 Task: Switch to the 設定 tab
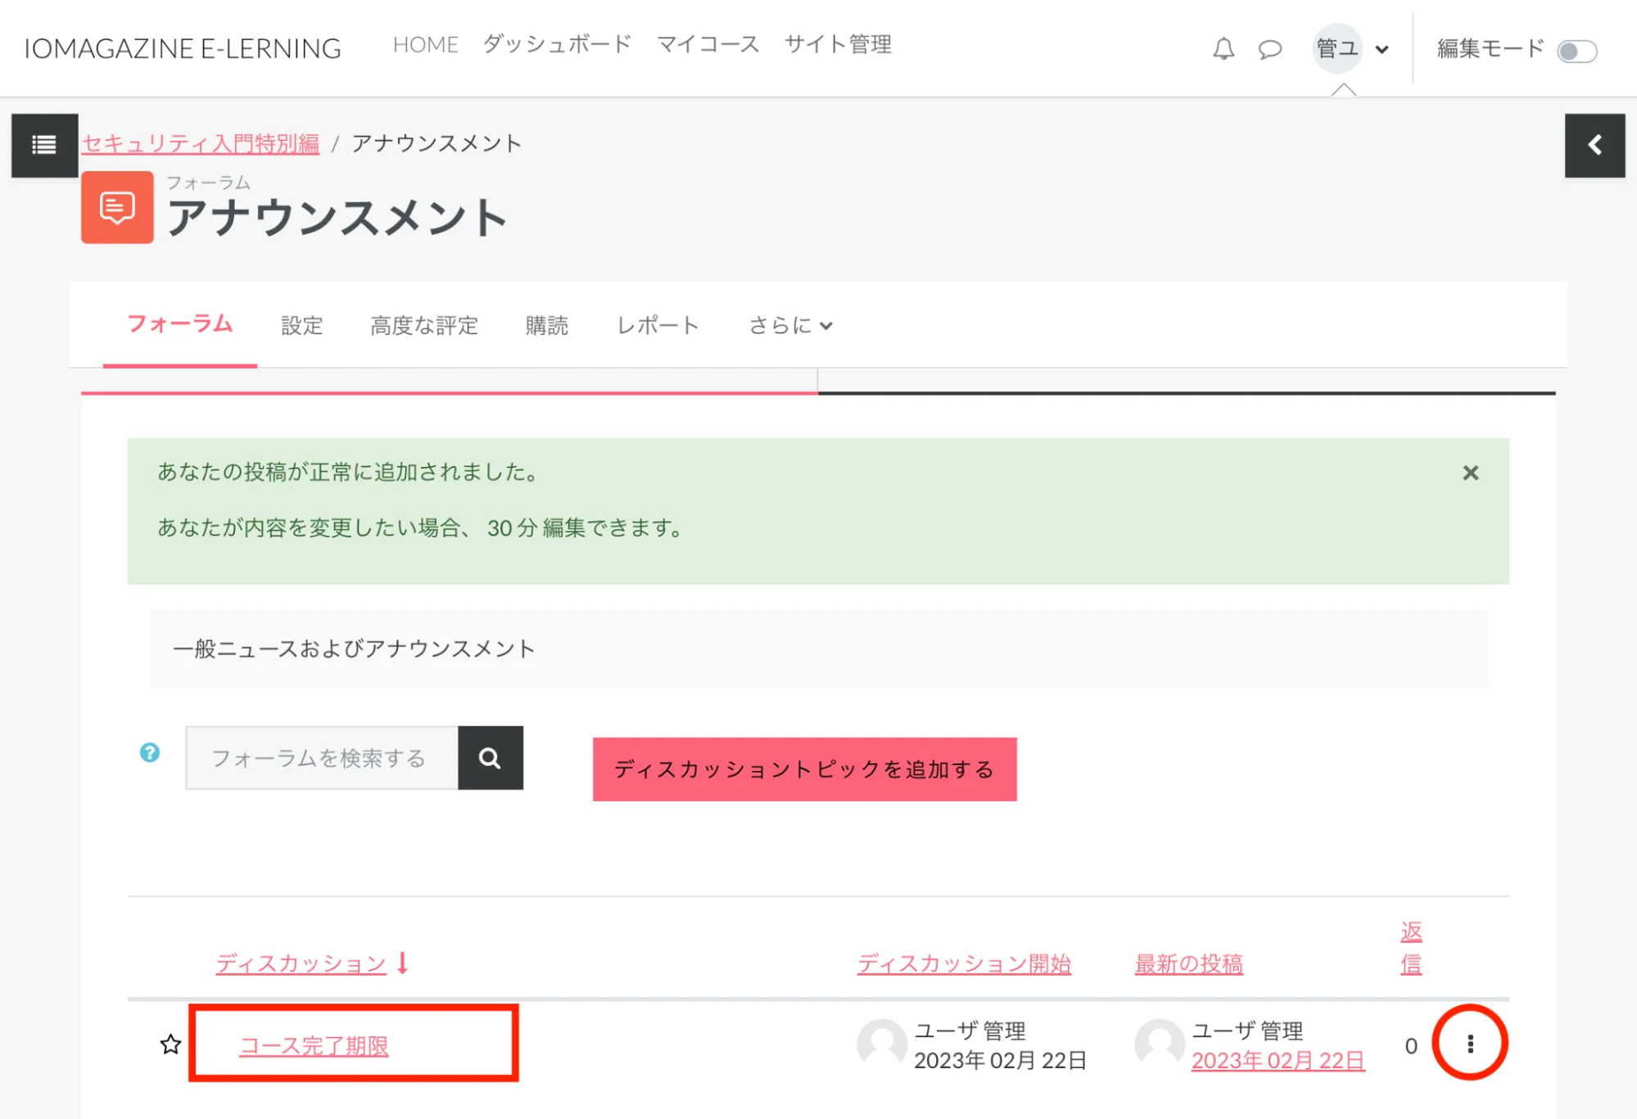301,325
